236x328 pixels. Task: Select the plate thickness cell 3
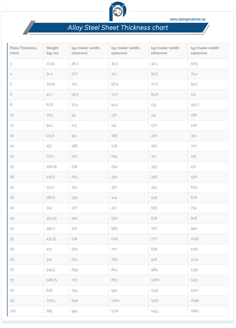pos(26,64)
